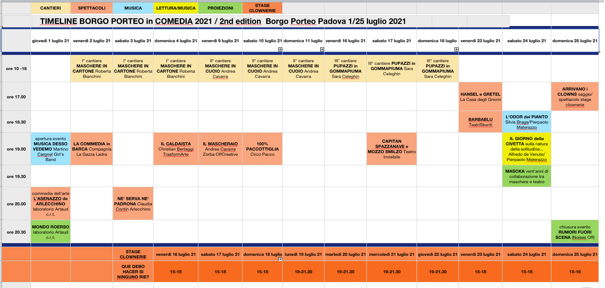
Task: Click the SPETTACOLI legend cell
Action: tap(92, 8)
